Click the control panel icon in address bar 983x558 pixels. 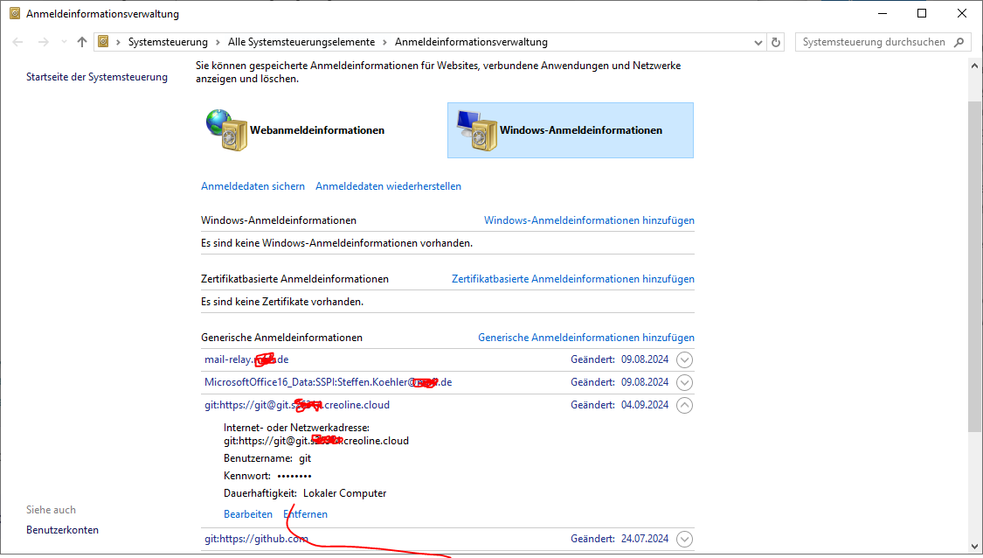point(104,42)
